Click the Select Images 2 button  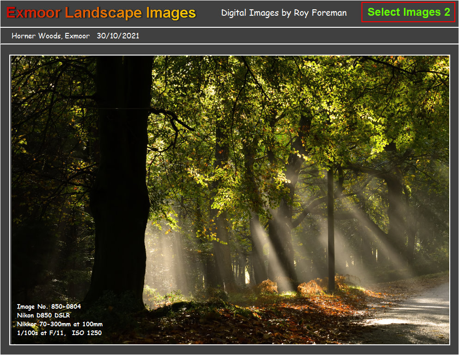pyautogui.click(x=409, y=13)
